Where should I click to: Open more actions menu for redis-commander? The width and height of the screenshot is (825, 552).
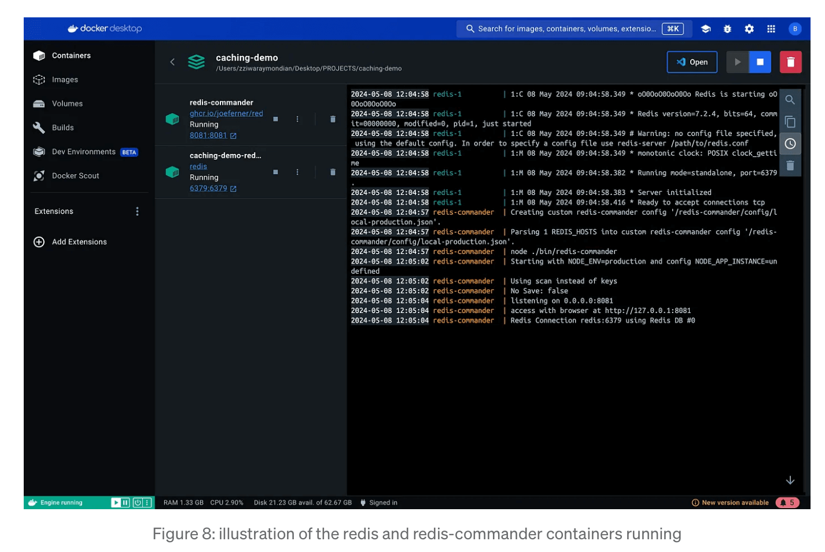[x=297, y=119]
